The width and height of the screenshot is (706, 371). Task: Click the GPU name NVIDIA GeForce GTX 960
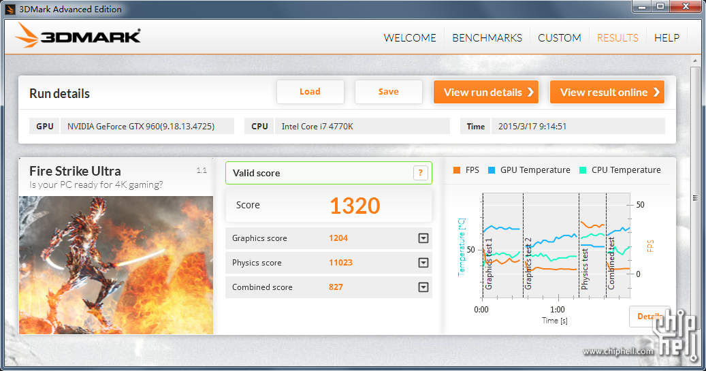[141, 127]
